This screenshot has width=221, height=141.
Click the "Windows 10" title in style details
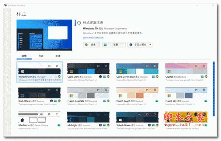click(90, 29)
